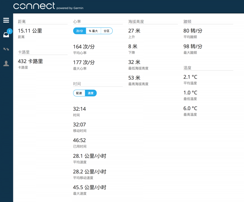Select the 速度 speed toggle

[x=91, y=93]
